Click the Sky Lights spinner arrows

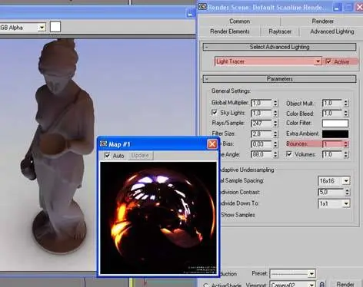coord(275,113)
